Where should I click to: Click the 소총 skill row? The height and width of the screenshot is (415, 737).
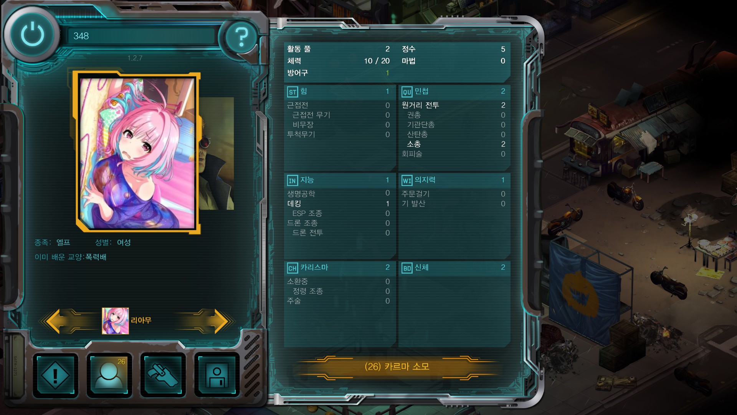click(x=454, y=144)
